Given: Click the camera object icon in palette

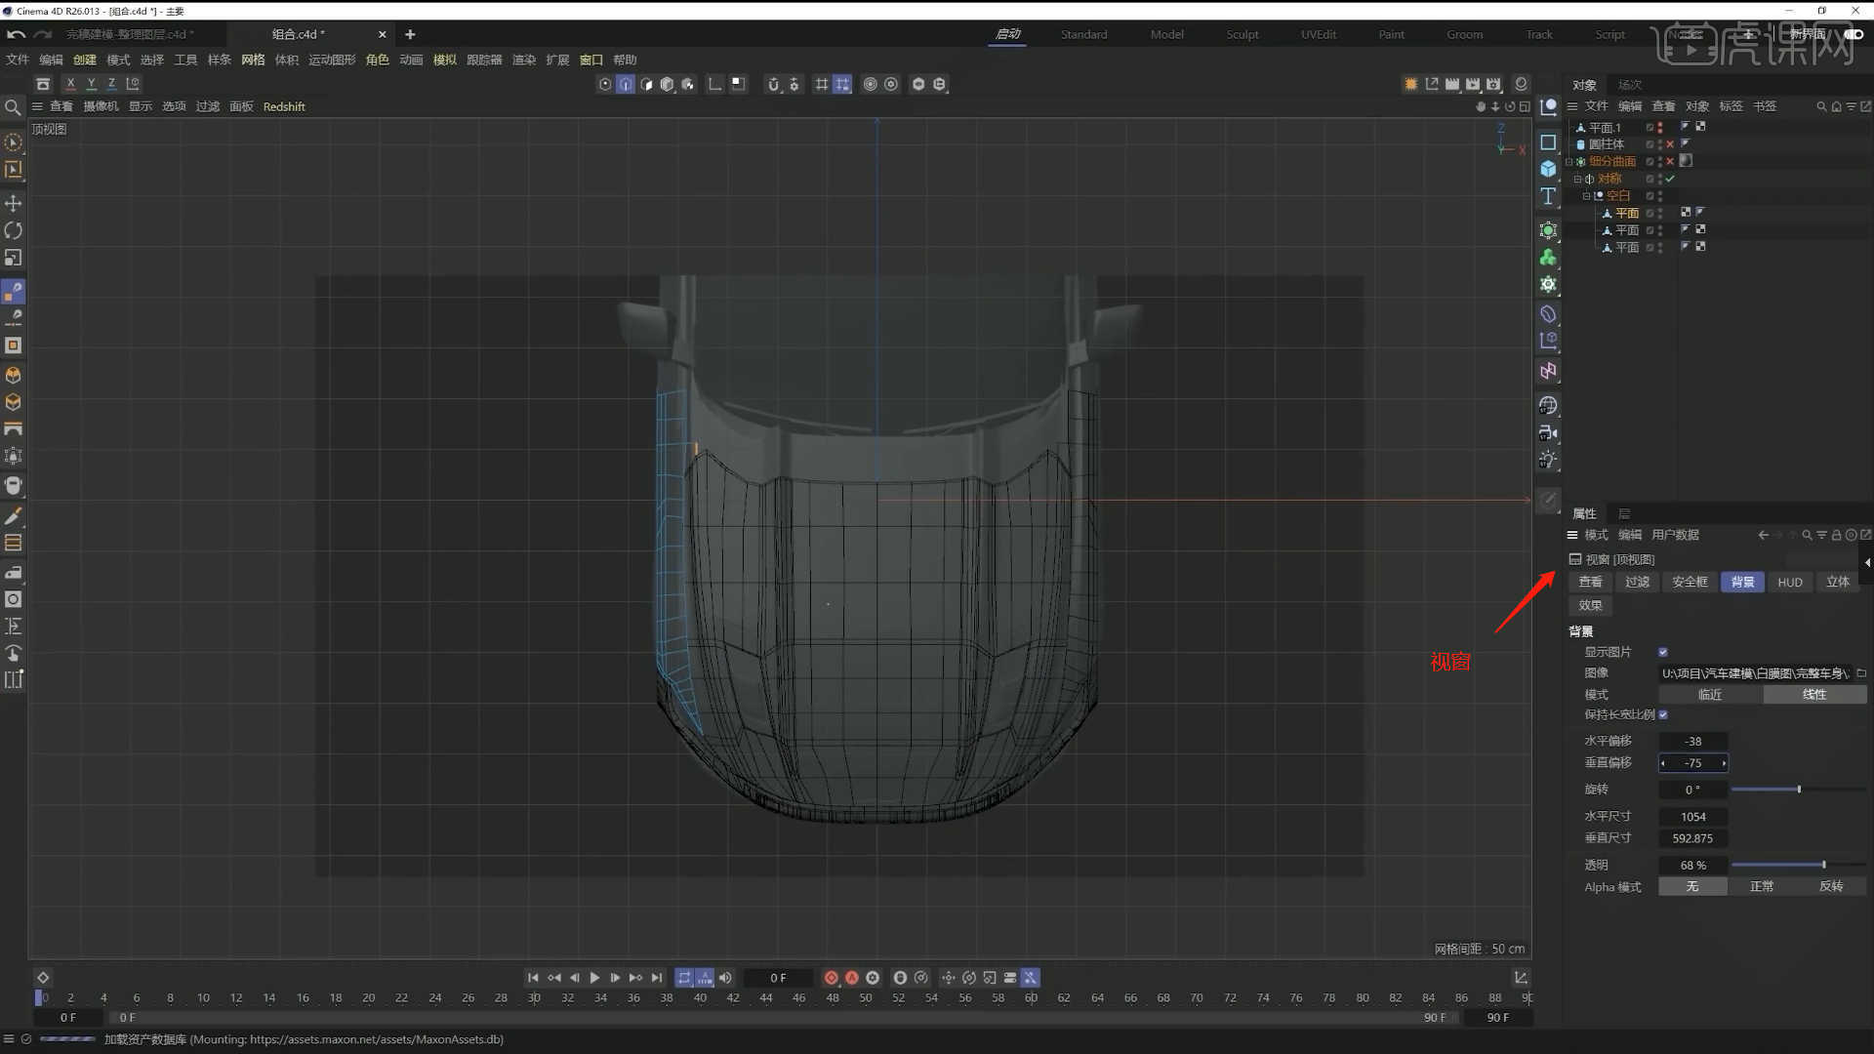Looking at the screenshot, I should point(1548,432).
